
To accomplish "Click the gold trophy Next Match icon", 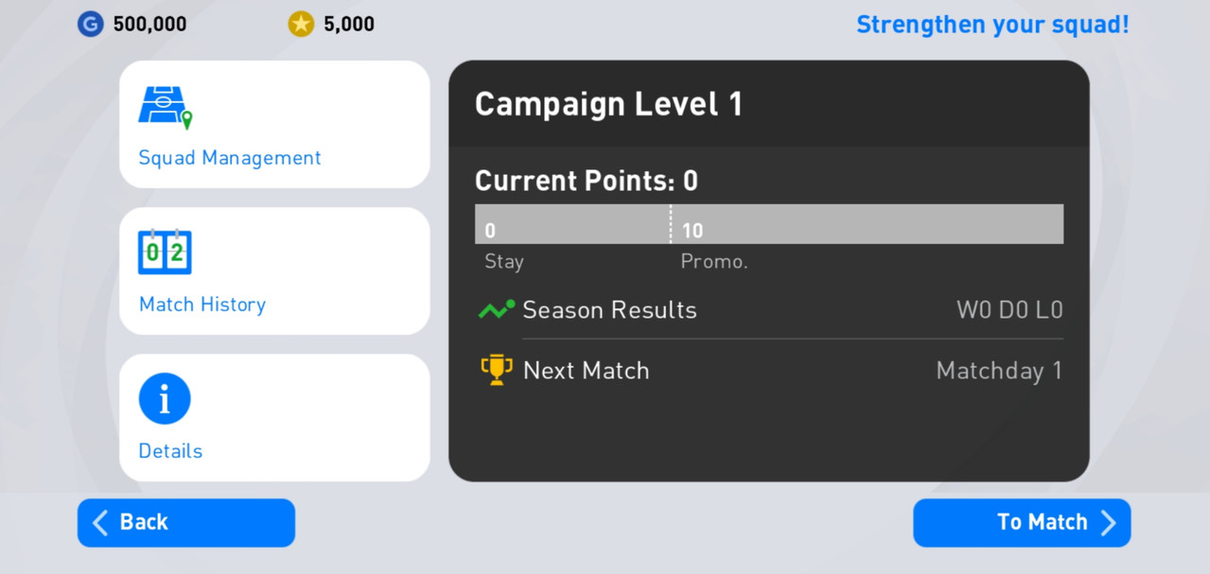I will pos(496,370).
